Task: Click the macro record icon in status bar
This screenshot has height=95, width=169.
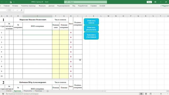Action: click(3, 94)
